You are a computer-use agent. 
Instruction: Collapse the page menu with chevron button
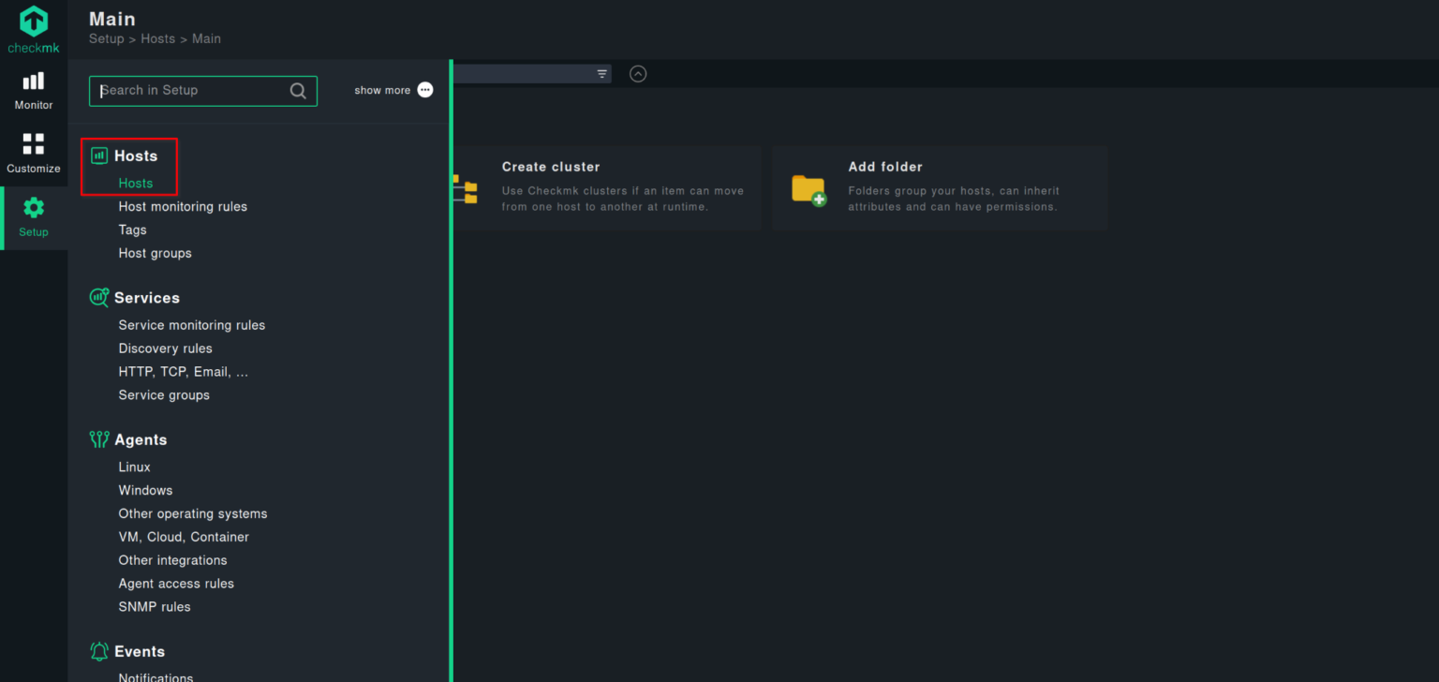click(638, 74)
